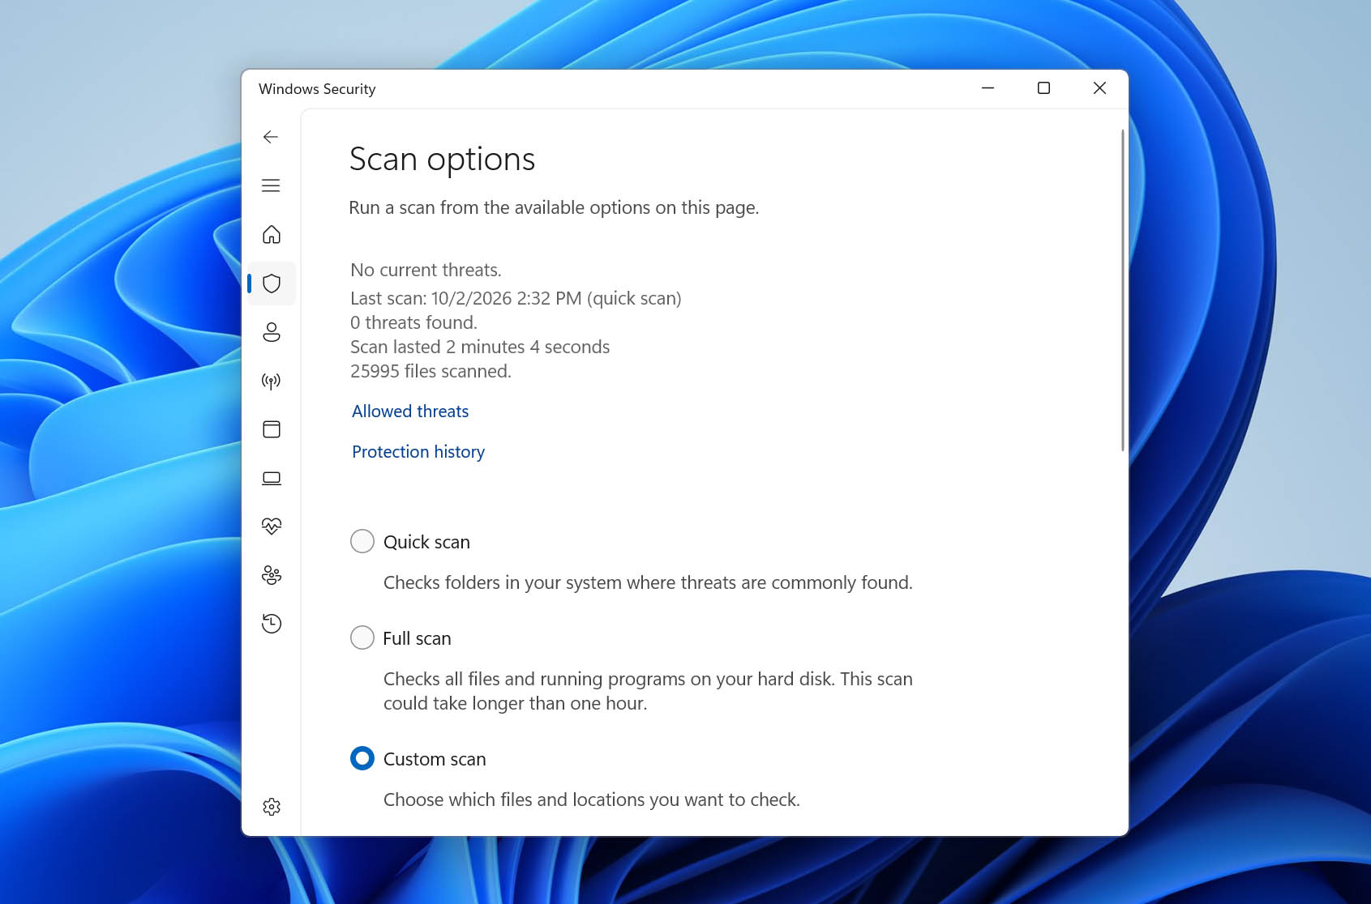Open the Home icon in sidebar

pyautogui.click(x=272, y=234)
